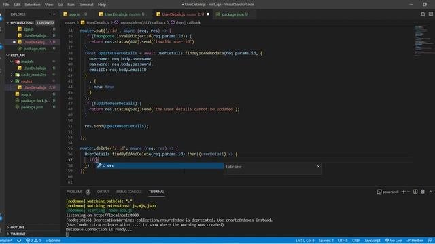Start Go Live server
This screenshot has height=244, width=435.
(394, 241)
